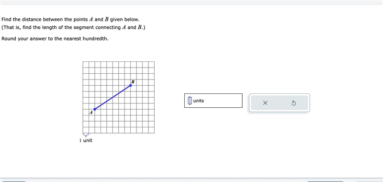Click the circular undo reset icon

coord(294,103)
